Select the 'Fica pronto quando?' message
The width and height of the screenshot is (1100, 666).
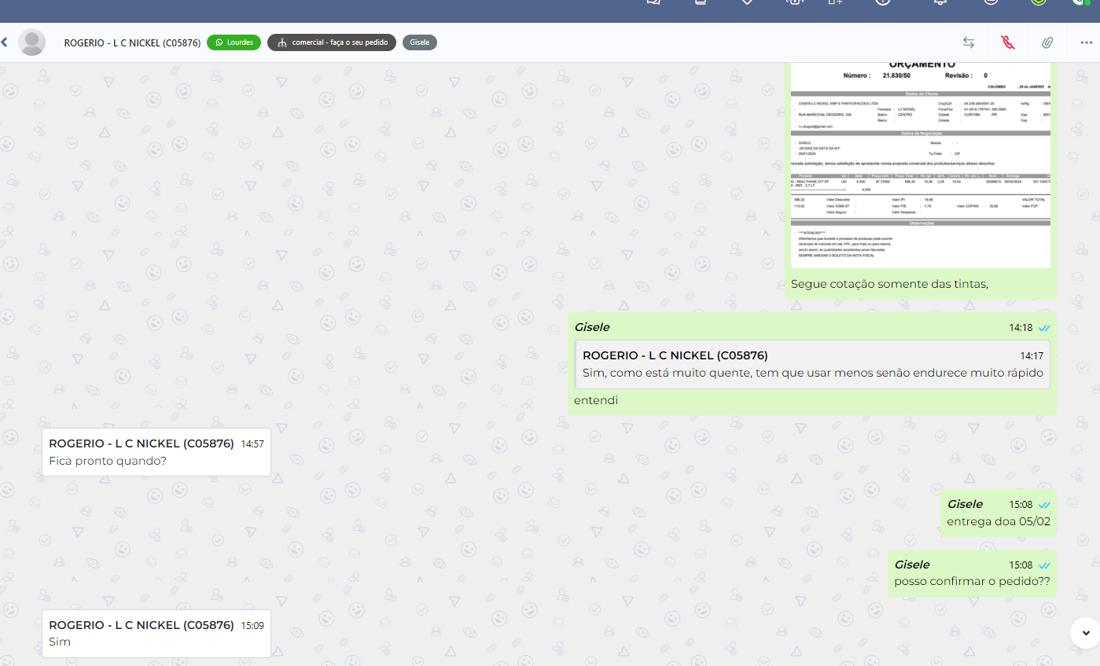pos(108,461)
